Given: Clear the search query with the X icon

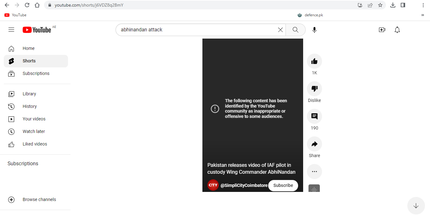Looking at the screenshot, I should 280,30.
